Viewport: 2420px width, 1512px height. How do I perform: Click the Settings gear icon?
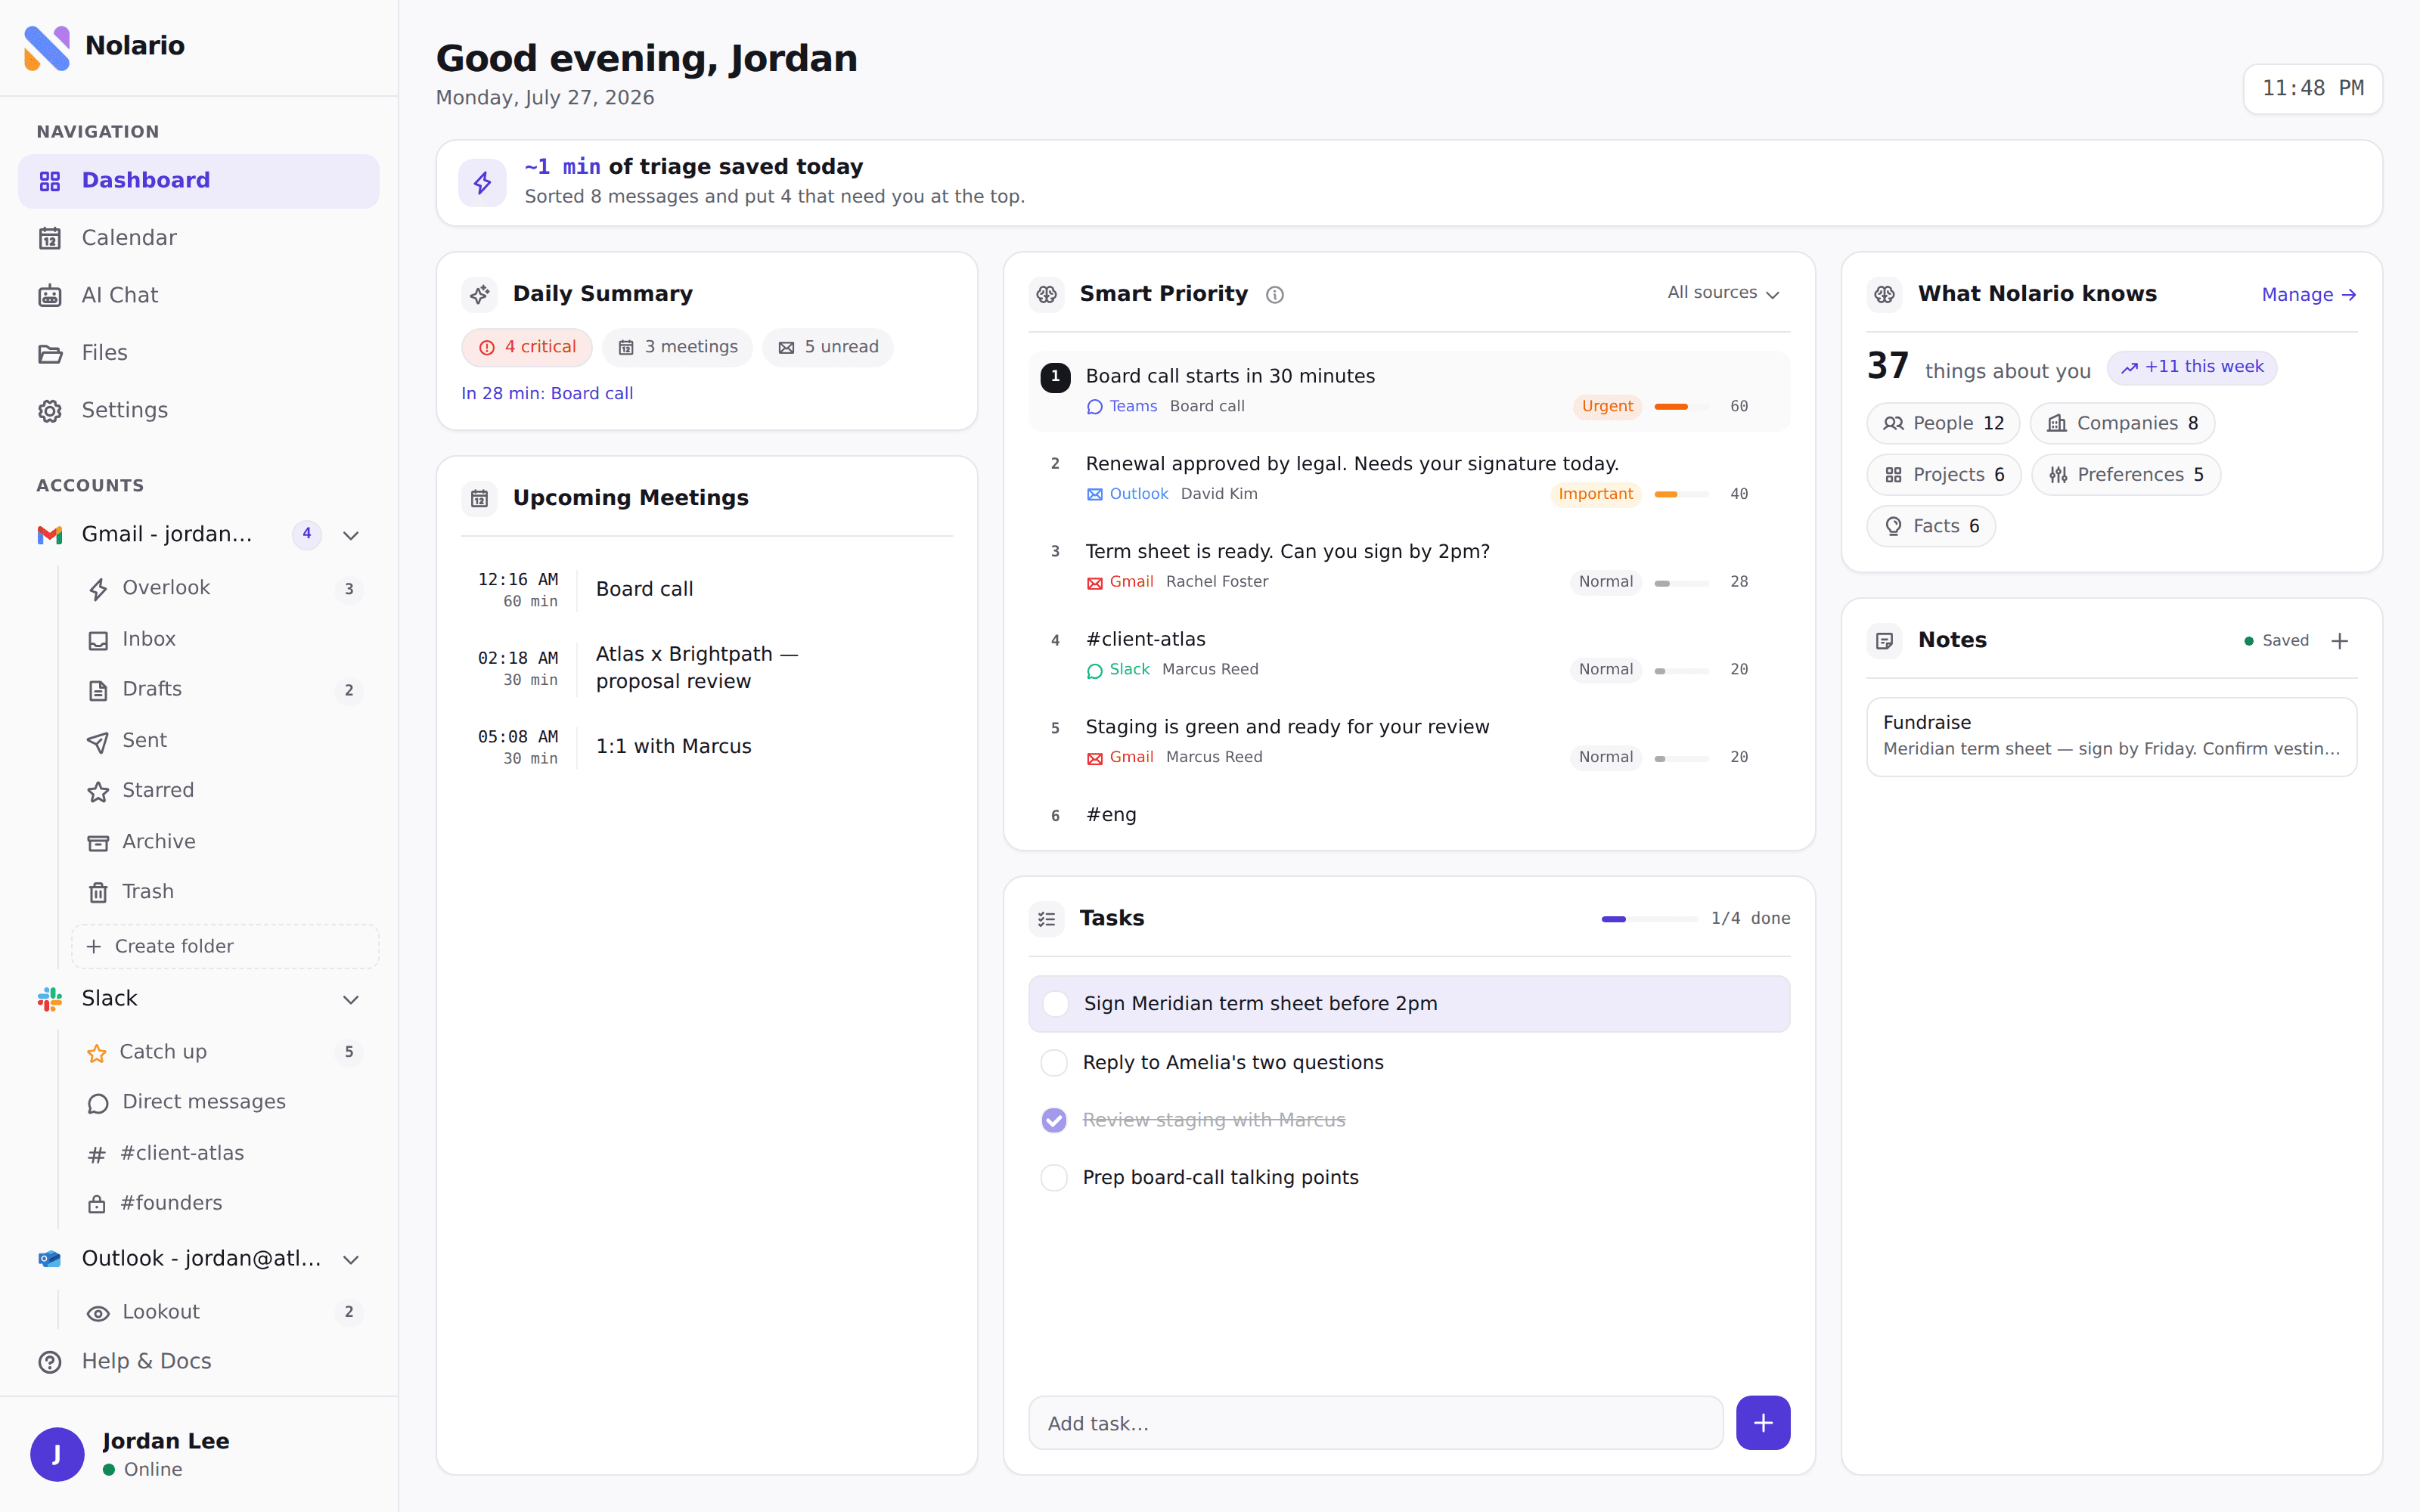(50, 411)
